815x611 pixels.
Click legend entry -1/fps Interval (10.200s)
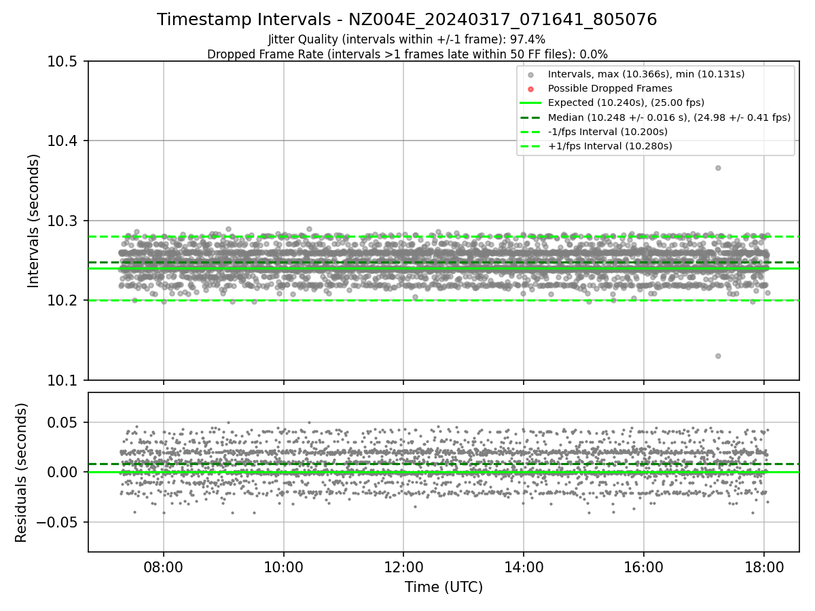[607, 132]
